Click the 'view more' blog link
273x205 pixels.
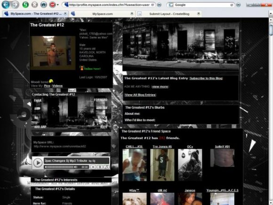tap(160, 87)
